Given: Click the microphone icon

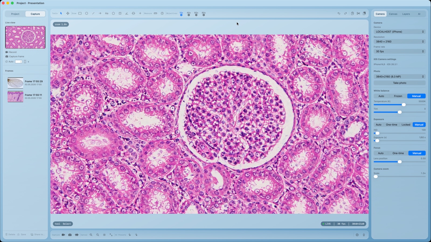Looking at the screenshot, I should (x=364, y=235).
